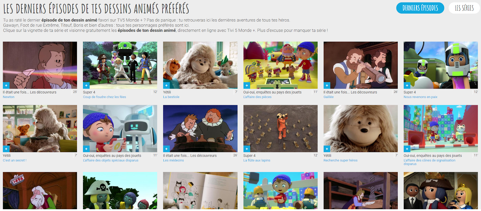Click plus icon on L'affaire des pièces thumbnail
This screenshot has width=481, height=211.
pos(247,85)
